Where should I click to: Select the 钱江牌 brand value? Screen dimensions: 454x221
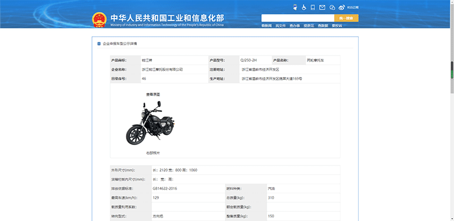coord(147,60)
